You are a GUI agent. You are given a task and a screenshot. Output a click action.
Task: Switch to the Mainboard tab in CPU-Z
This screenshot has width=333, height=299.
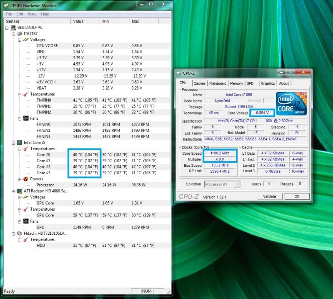click(218, 83)
